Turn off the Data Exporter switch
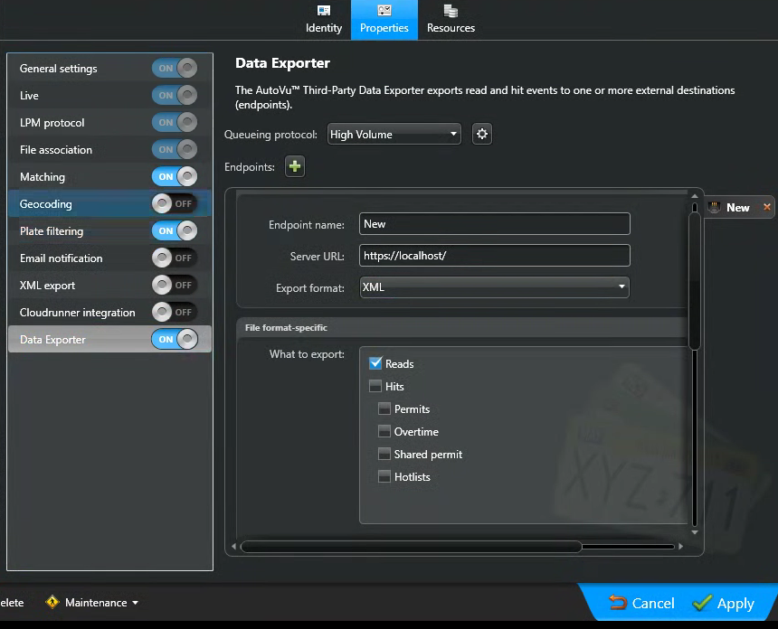 [x=172, y=339]
